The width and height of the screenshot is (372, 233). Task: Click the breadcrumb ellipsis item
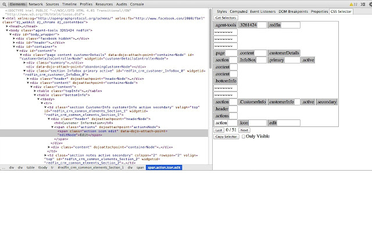4,168
